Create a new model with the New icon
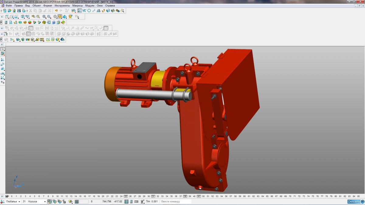 coord(5,11)
